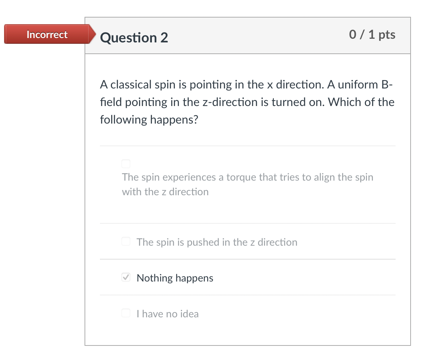Click the I have no idea answer text

(167, 314)
